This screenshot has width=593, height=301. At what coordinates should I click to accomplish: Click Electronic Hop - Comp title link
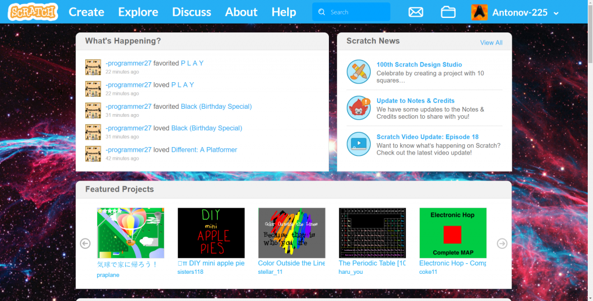(x=453, y=263)
